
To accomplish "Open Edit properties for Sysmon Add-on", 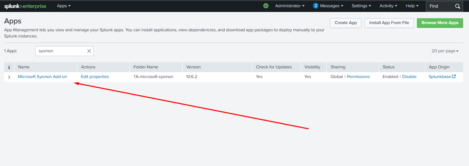I will [95, 77].
